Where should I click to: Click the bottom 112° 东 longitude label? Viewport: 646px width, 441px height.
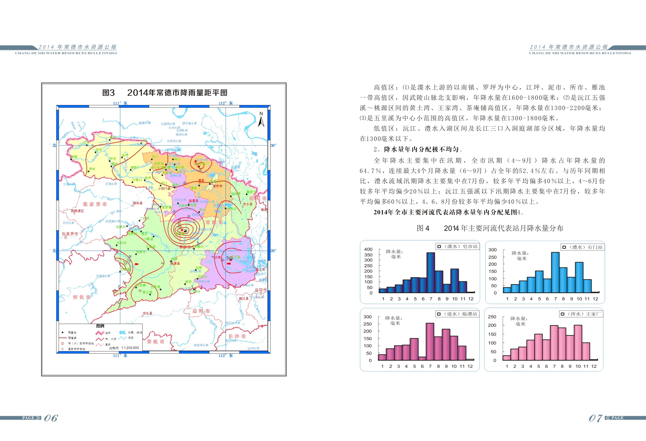click(226, 356)
